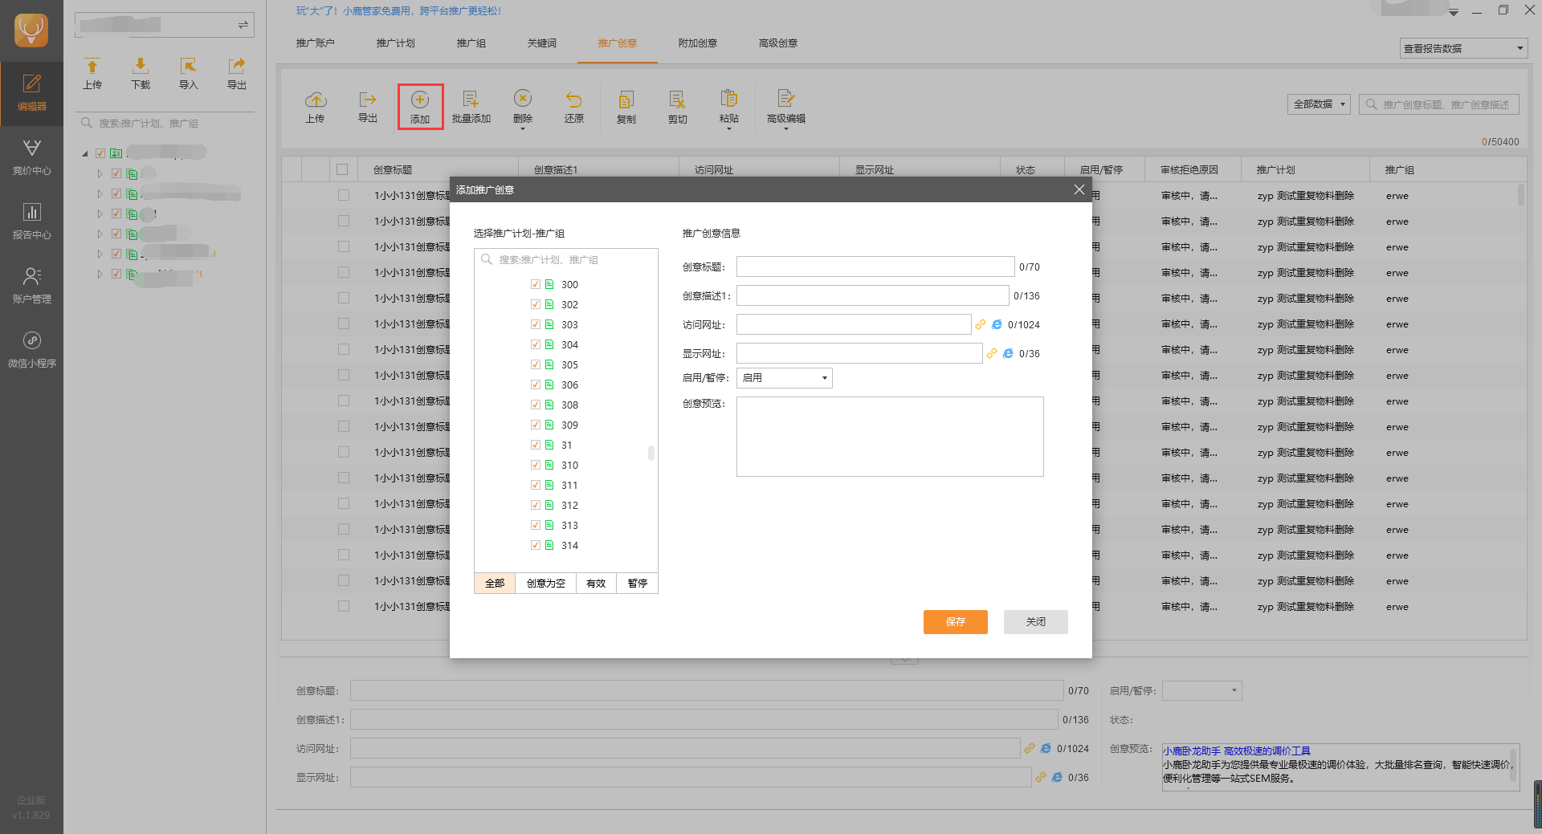Click the dialog tree list scrollbar thumb

[x=651, y=454]
